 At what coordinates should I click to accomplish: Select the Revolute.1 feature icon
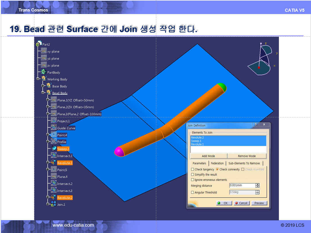pos(54,163)
